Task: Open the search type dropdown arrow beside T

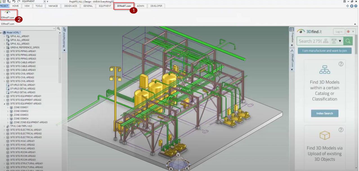Action: point(340,41)
